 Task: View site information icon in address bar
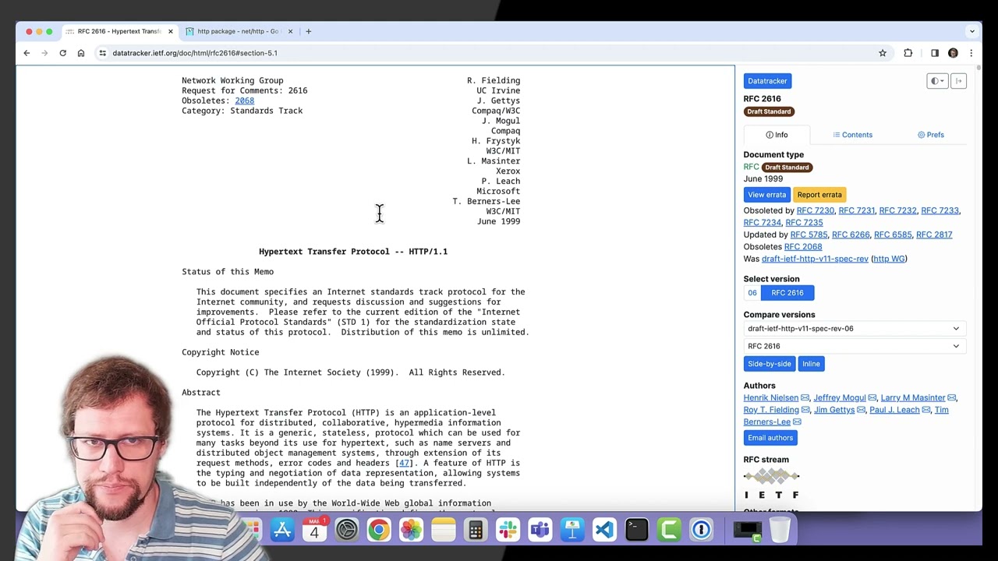[102, 53]
